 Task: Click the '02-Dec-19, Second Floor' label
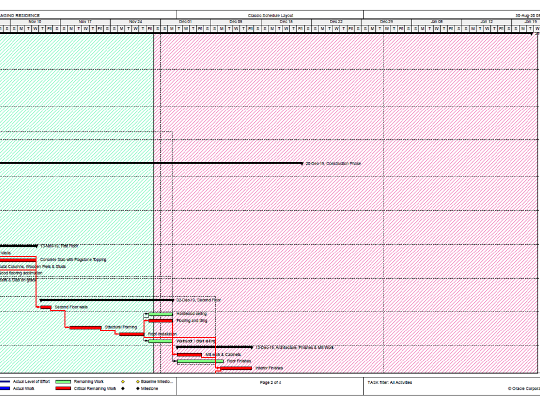pos(199,300)
